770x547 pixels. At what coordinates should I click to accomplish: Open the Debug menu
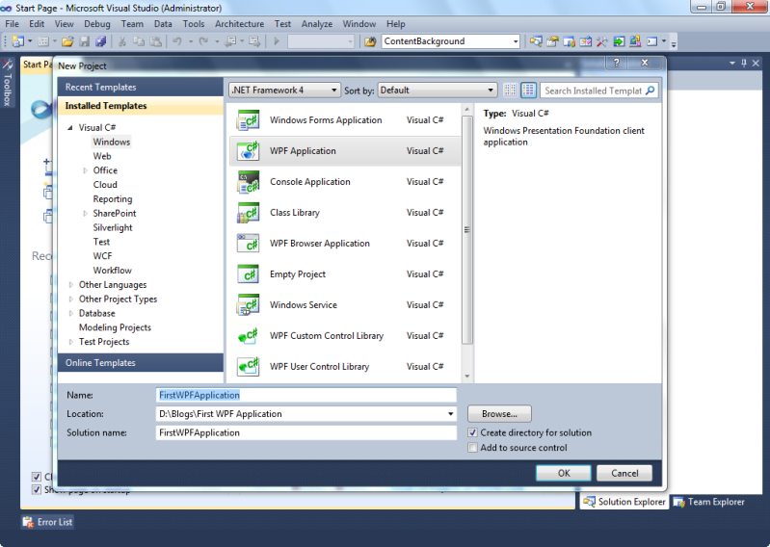(97, 24)
